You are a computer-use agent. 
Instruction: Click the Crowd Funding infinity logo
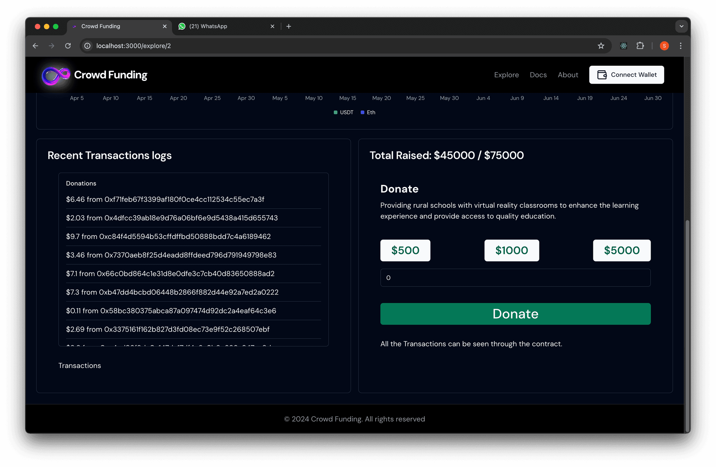click(56, 75)
